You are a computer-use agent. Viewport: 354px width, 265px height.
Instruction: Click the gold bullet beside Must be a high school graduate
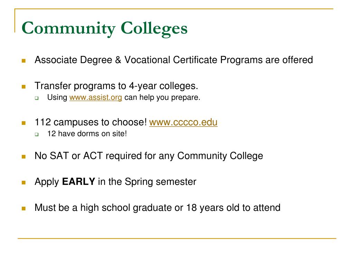click(x=24, y=208)
